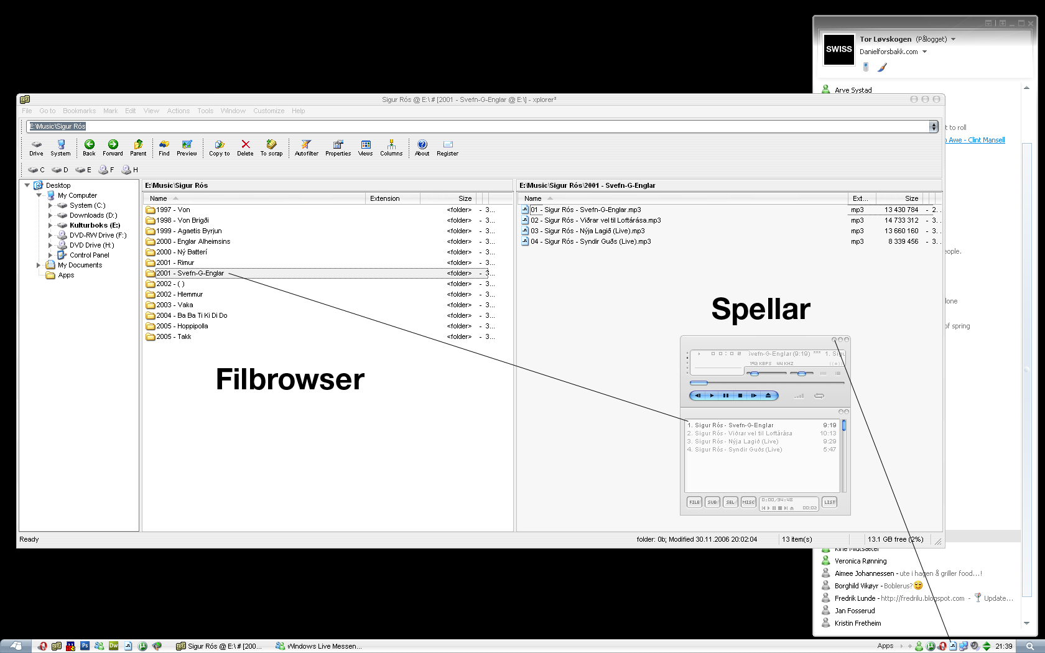The image size is (1045, 653).
Task: Switch to drive F in drive bar
Action: (x=106, y=170)
